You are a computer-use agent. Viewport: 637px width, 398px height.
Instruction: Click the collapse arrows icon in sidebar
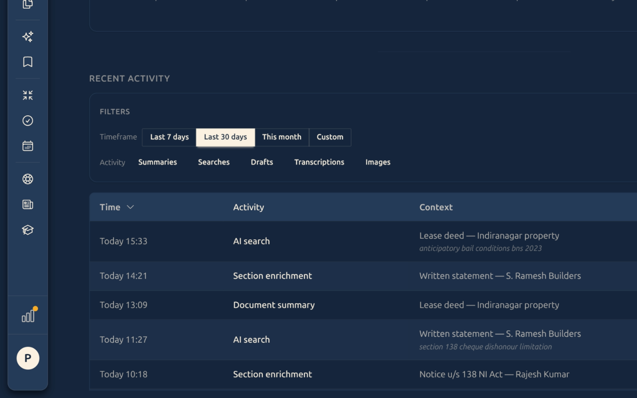click(x=27, y=95)
